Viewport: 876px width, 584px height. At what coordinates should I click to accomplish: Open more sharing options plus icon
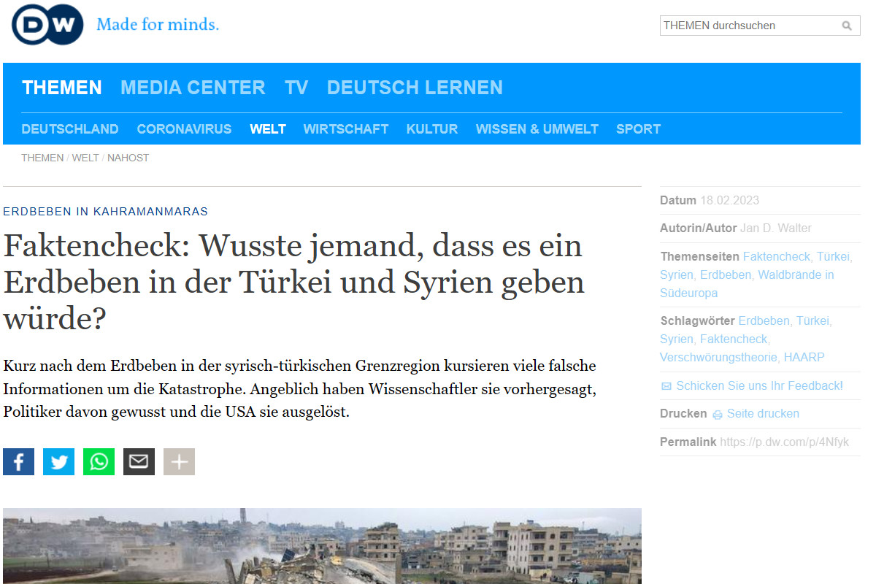click(x=179, y=461)
